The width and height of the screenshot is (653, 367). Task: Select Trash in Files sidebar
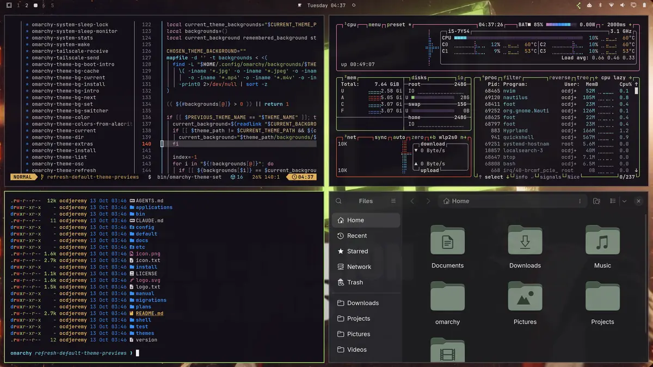366,282
